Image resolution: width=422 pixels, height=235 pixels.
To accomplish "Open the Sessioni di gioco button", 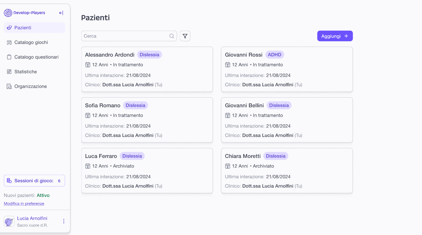I will pos(34,181).
